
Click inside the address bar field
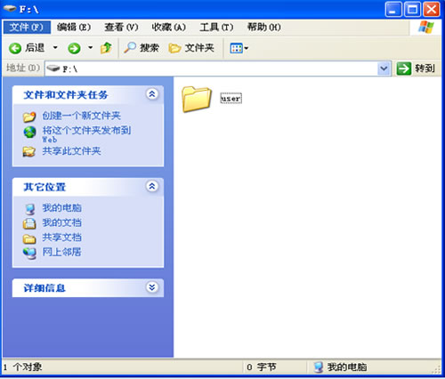click(x=211, y=69)
